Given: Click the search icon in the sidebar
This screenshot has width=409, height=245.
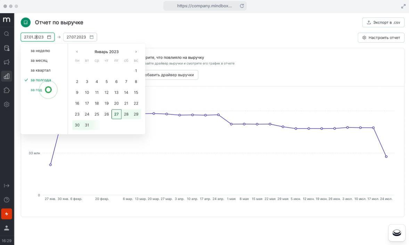Looking at the screenshot, I should point(7,34).
